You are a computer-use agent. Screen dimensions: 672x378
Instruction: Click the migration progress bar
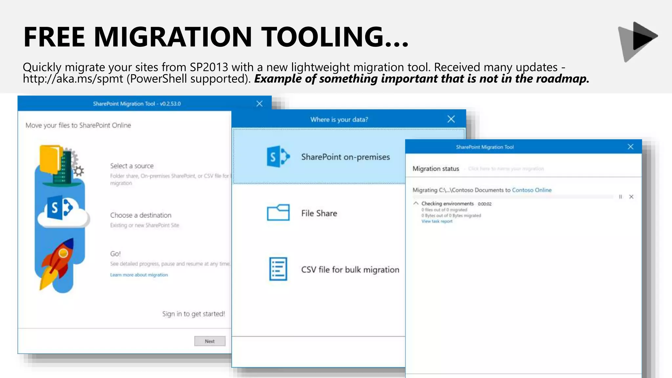click(513, 197)
